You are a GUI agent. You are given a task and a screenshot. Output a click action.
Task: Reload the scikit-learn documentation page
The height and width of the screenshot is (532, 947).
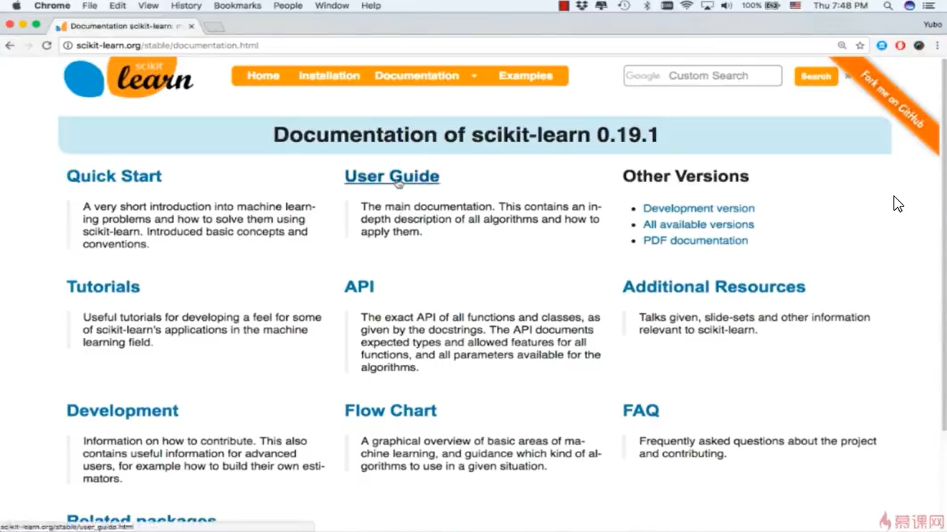tap(46, 46)
